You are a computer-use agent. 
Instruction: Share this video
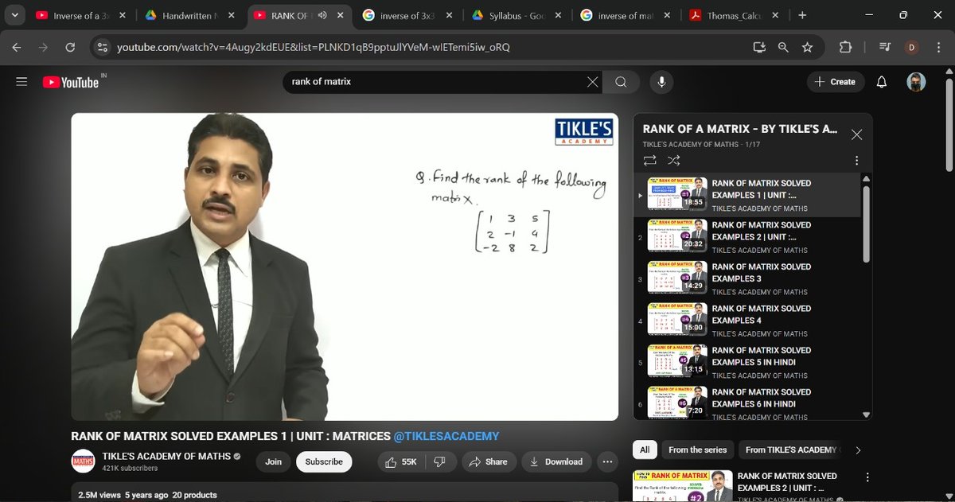coord(489,461)
